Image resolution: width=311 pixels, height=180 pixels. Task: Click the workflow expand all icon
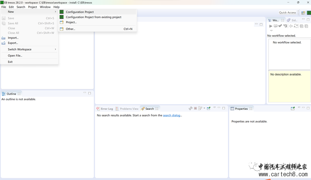[x=302, y=26]
